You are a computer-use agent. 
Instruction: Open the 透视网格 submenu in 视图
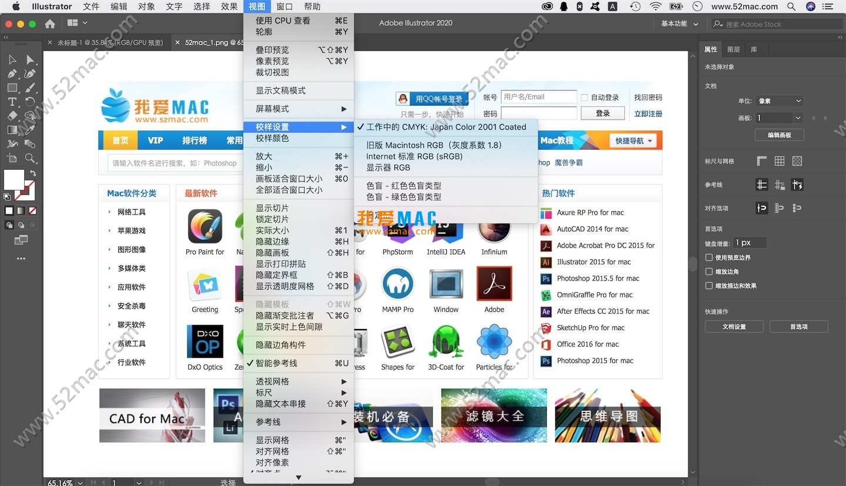(x=272, y=381)
